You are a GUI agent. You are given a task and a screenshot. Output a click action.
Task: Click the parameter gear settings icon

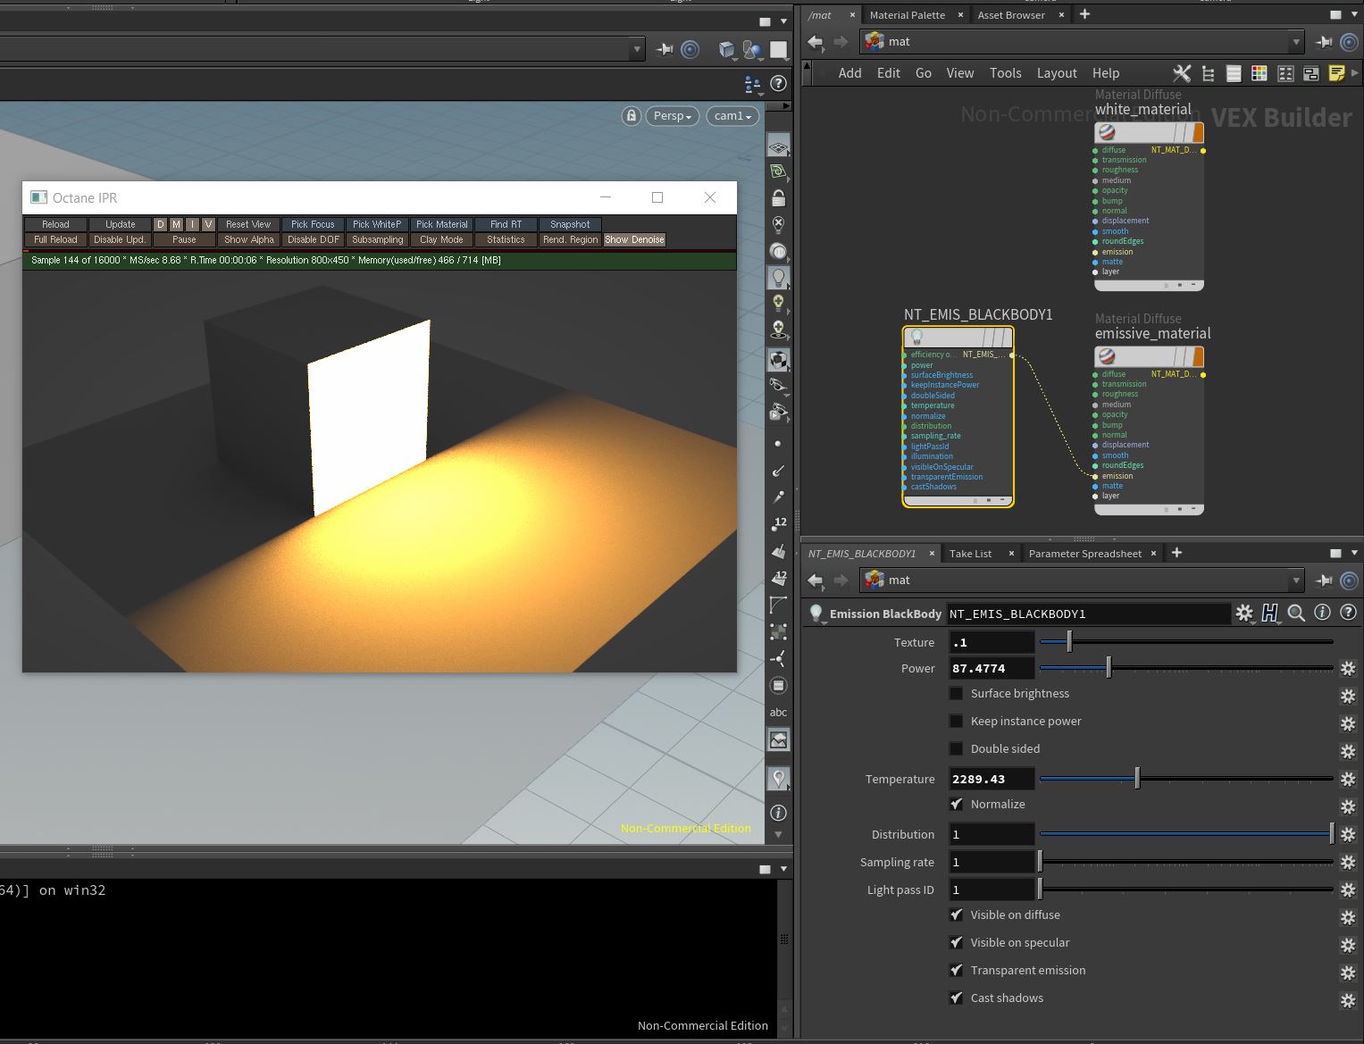(1243, 614)
